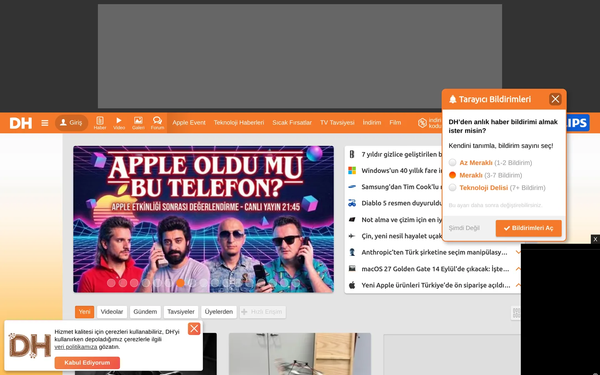The width and height of the screenshot is (600, 375).
Task: Open the hamburger menu
Action: (x=45, y=123)
